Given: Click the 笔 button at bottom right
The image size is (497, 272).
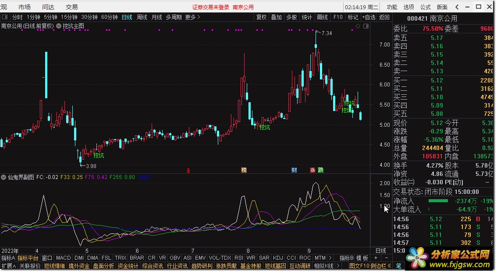Looking at the screenshot, I should [399, 266].
